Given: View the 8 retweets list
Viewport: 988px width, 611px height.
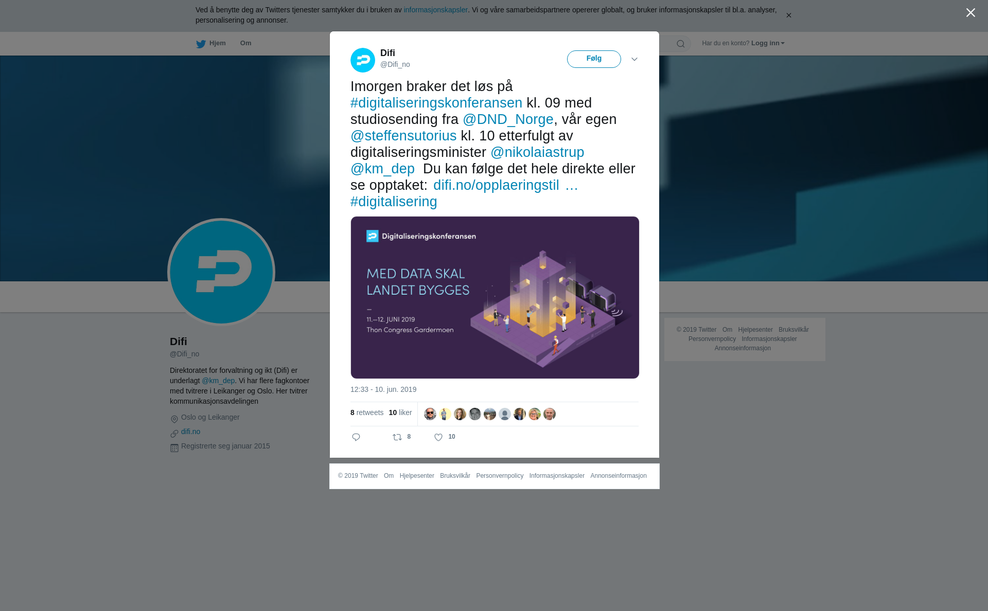Looking at the screenshot, I should pos(367,412).
